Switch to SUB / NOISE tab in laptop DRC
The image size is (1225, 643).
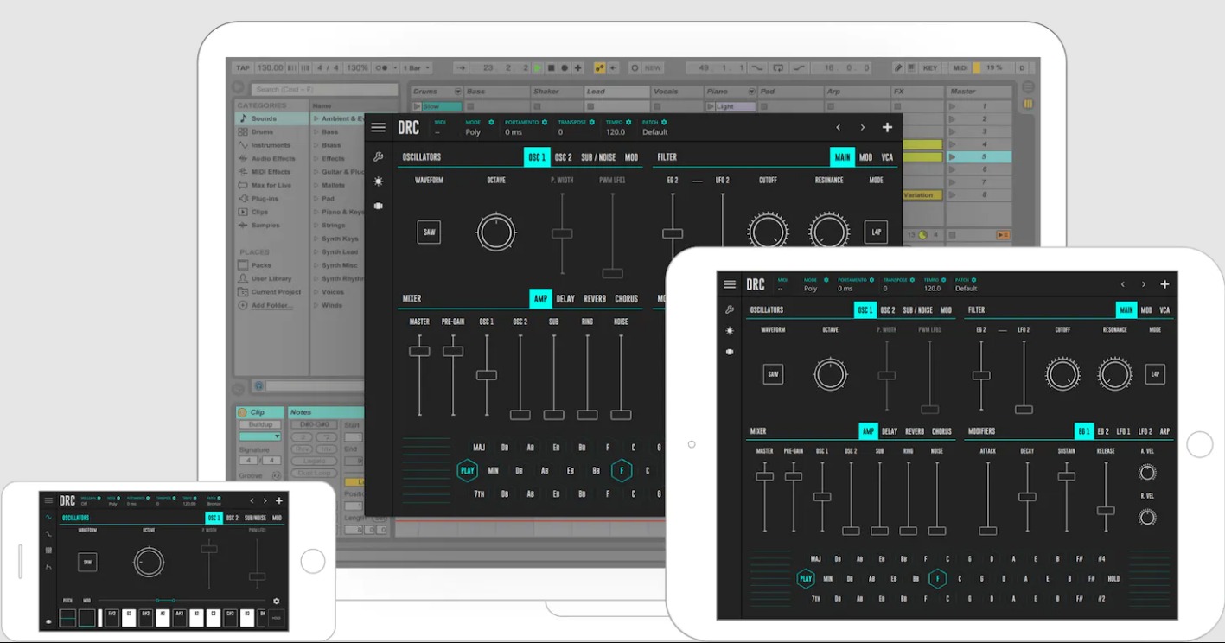point(599,157)
